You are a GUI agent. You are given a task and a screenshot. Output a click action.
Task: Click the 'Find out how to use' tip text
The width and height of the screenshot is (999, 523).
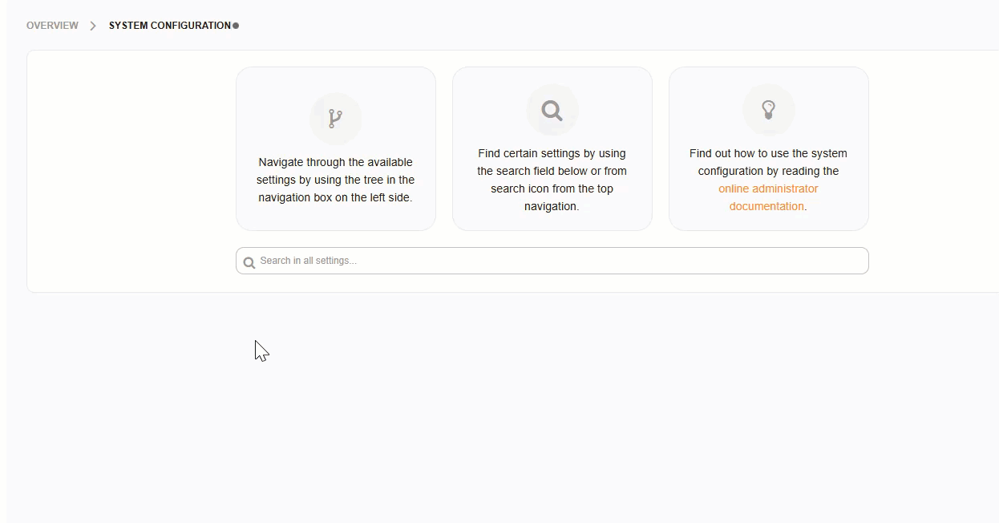[x=768, y=153]
